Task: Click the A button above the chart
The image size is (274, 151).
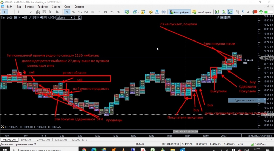Action: pyautogui.click(x=218, y=18)
